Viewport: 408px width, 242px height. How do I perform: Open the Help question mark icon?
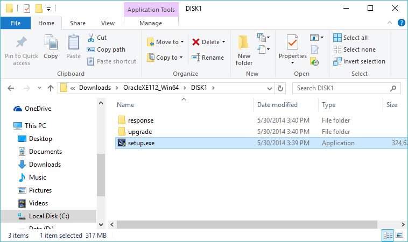click(x=401, y=23)
